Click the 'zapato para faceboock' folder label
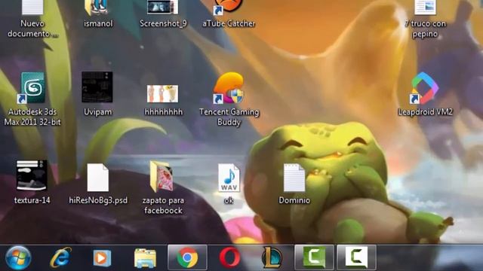 coord(163,206)
